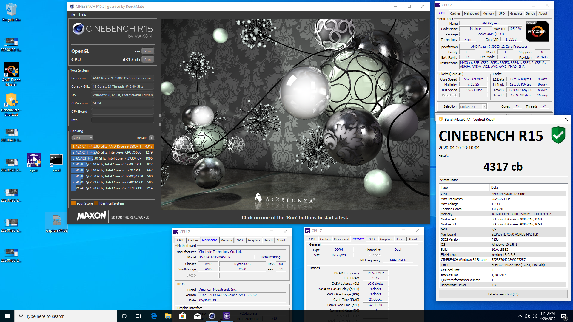
Task: Click the taskbar search box
Action: point(66,316)
